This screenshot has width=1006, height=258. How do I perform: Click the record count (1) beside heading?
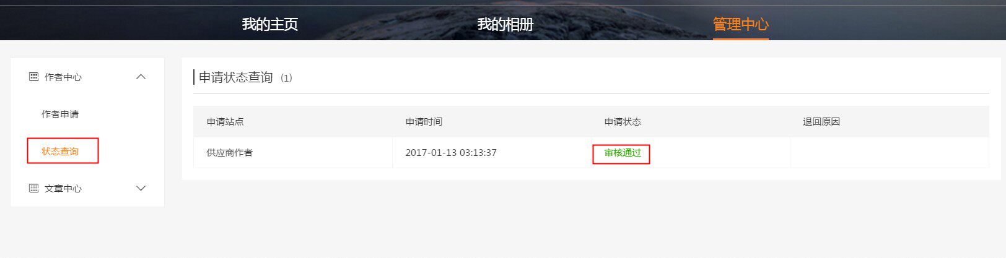point(286,78)
